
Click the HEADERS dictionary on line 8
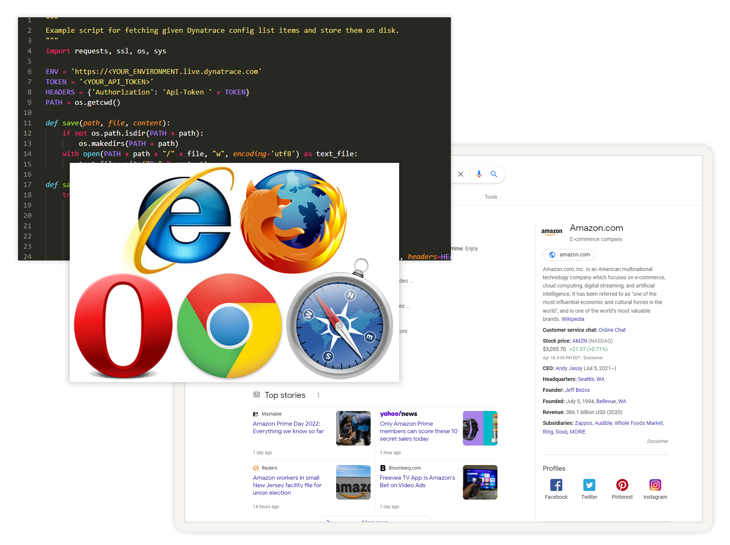point(147,92)
